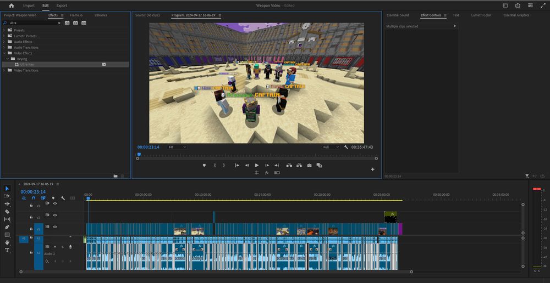Screen dimensions: 550x283
Task: Toggle lock on V3 track
Action: pos(31,205)
